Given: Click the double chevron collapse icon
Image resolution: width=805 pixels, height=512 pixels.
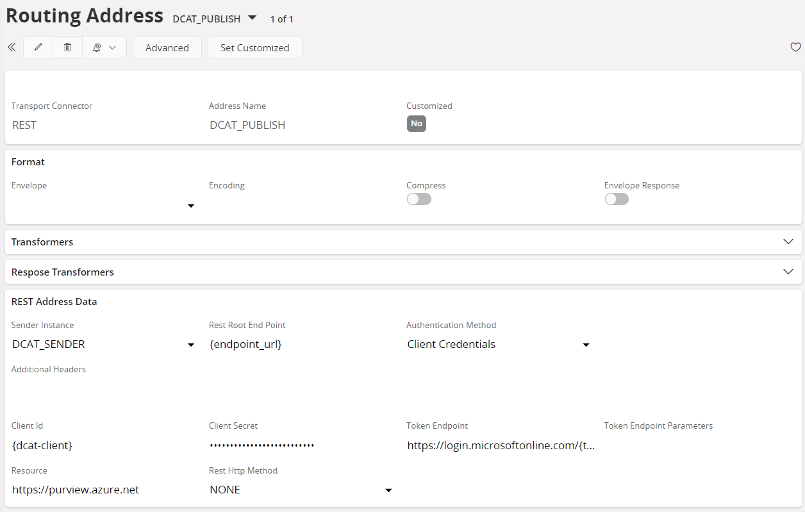Looking at the screenshot, I should coord(12,47).
